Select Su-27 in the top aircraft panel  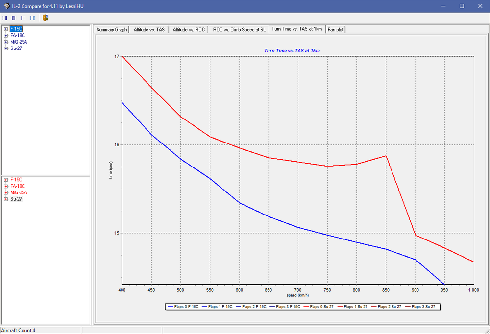[16, 48]
